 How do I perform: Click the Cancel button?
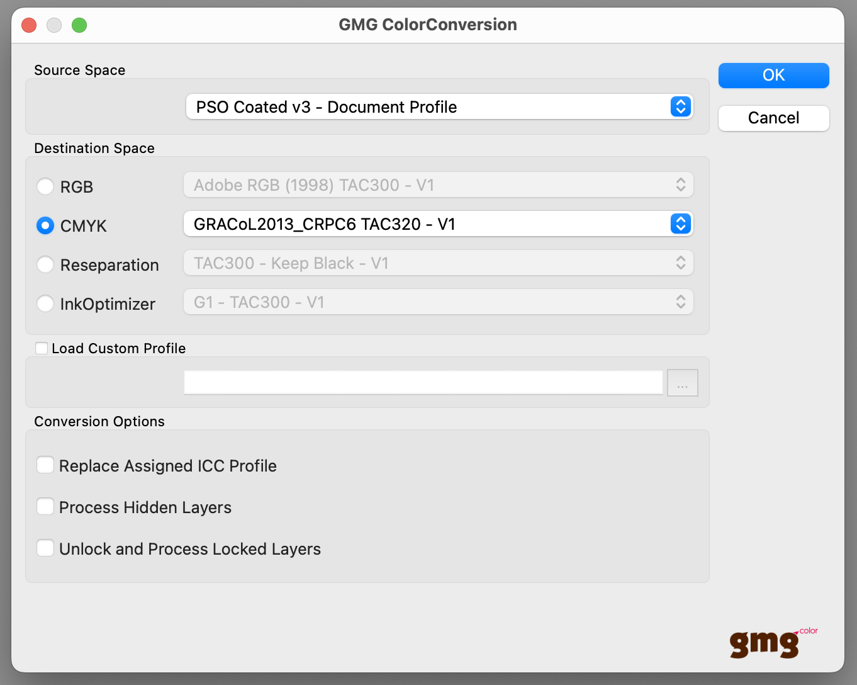[x=773, y=118]
